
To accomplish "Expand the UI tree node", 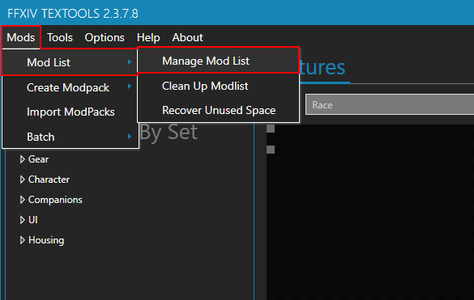I will click(22, 220).
